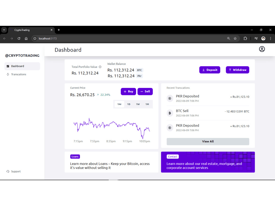Open the media control icon in the toolbar
This screenshot has width=275, height=206.
256,38
